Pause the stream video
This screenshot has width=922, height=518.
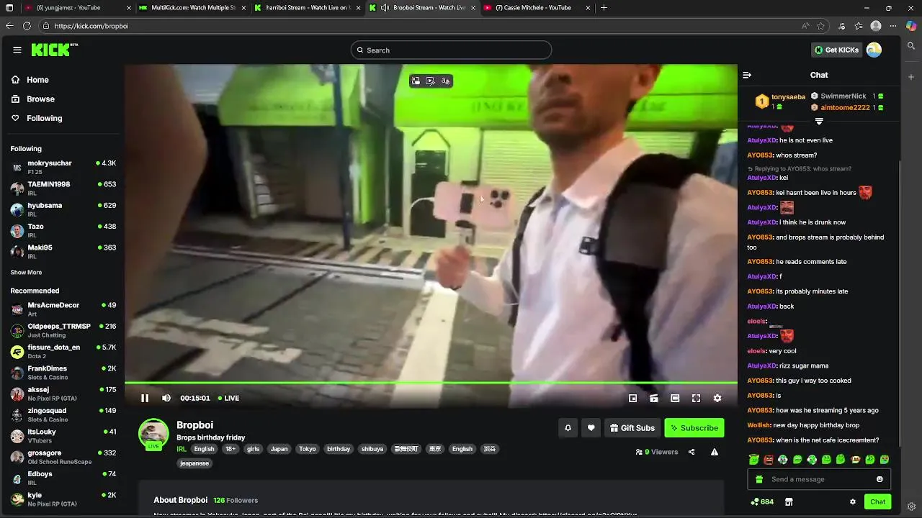click(x=145, y=398)
